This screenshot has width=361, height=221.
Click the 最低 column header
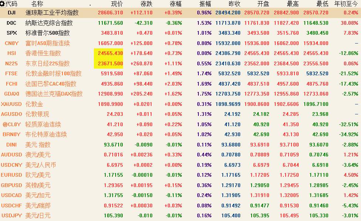click(x=322, y=4)
